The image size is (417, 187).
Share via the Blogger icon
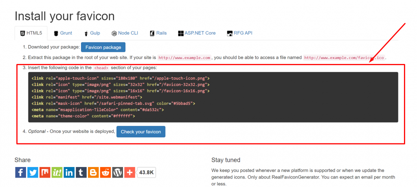coord(93,172)
